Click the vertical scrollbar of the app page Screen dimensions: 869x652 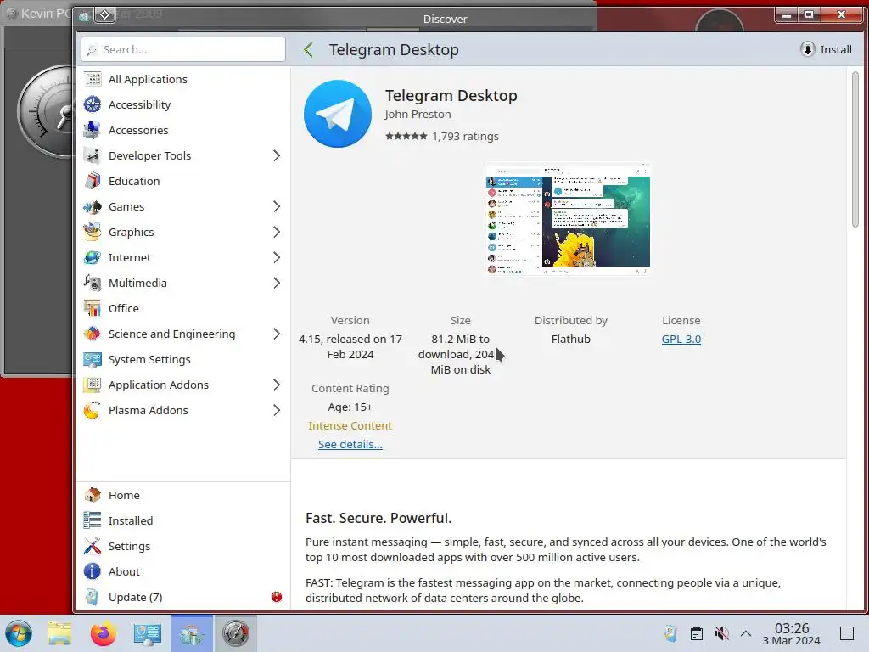point(855,149)
